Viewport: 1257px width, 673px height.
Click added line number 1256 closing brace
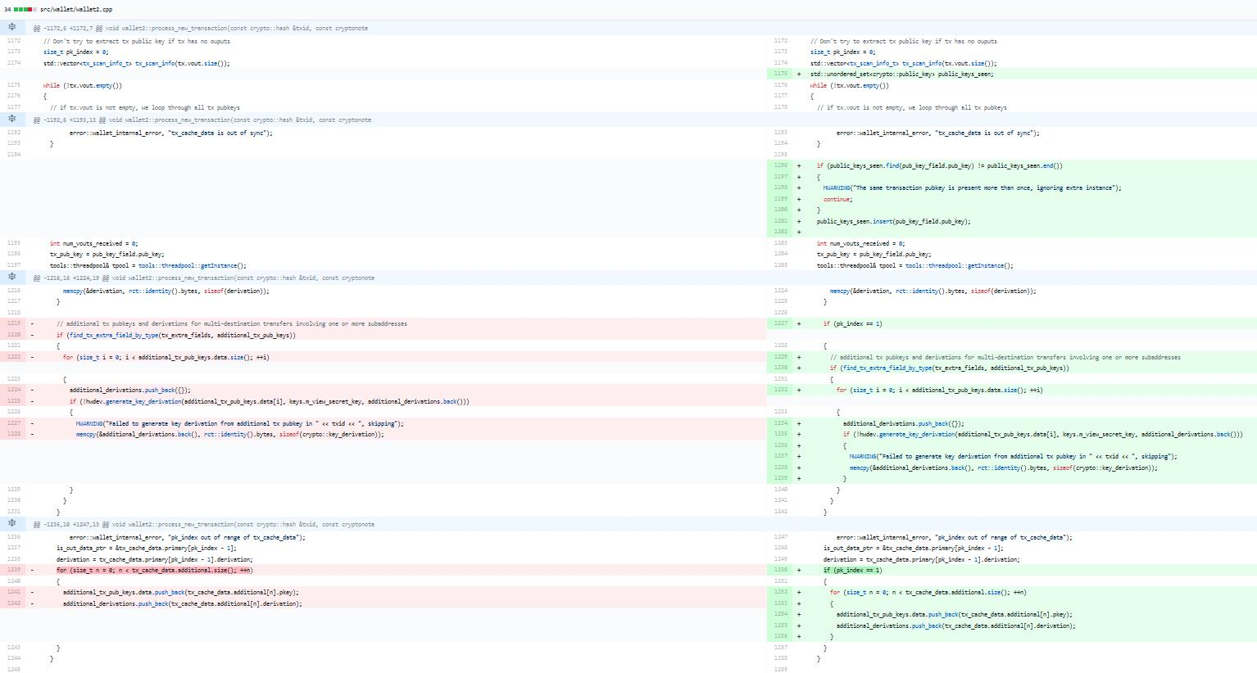(x=780, y=636)
